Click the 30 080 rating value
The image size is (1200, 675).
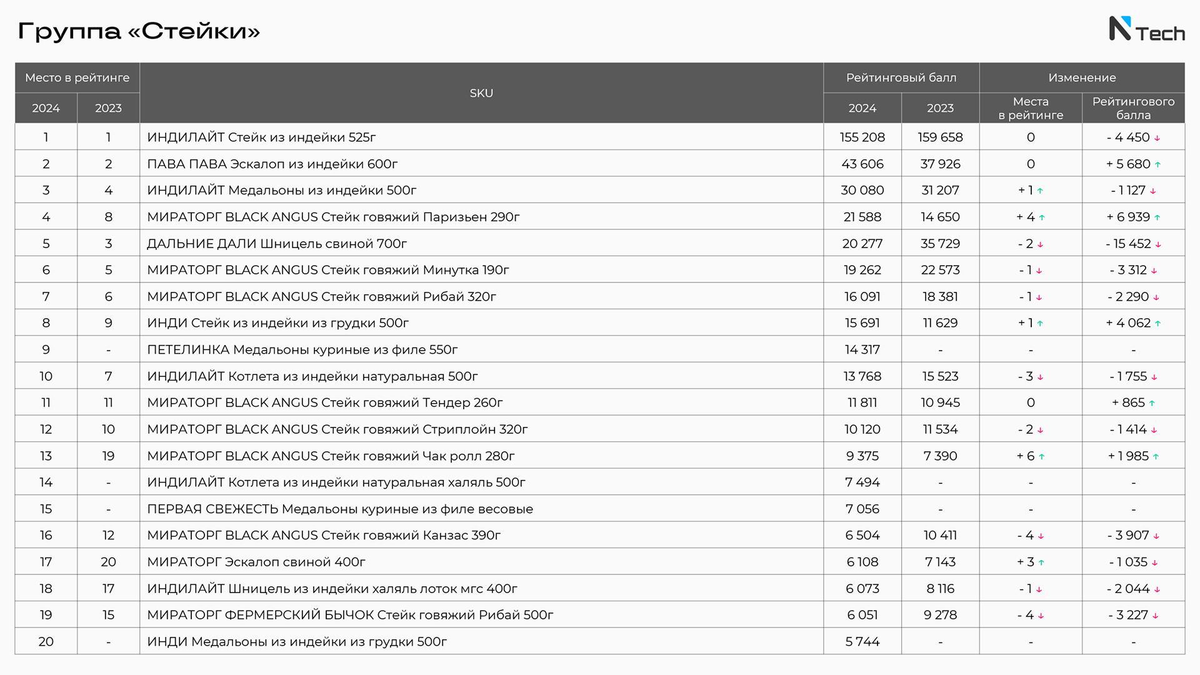(x=862, y=190)
